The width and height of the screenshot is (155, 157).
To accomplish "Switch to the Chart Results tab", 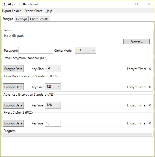I will coord(39,19).
